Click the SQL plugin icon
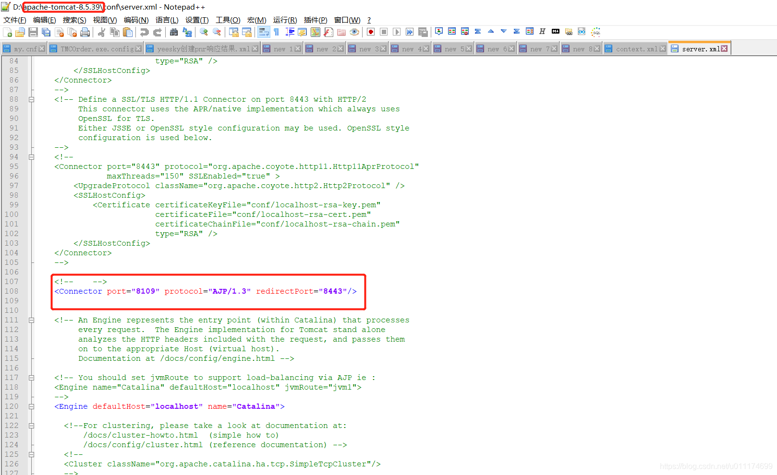This screenshot has height=475, width=777. pyautogui.click(x=596, y=32)
